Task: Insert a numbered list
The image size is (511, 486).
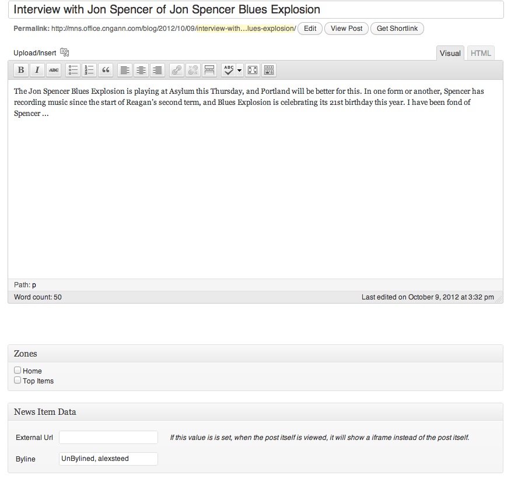Action: click(89, 70)
